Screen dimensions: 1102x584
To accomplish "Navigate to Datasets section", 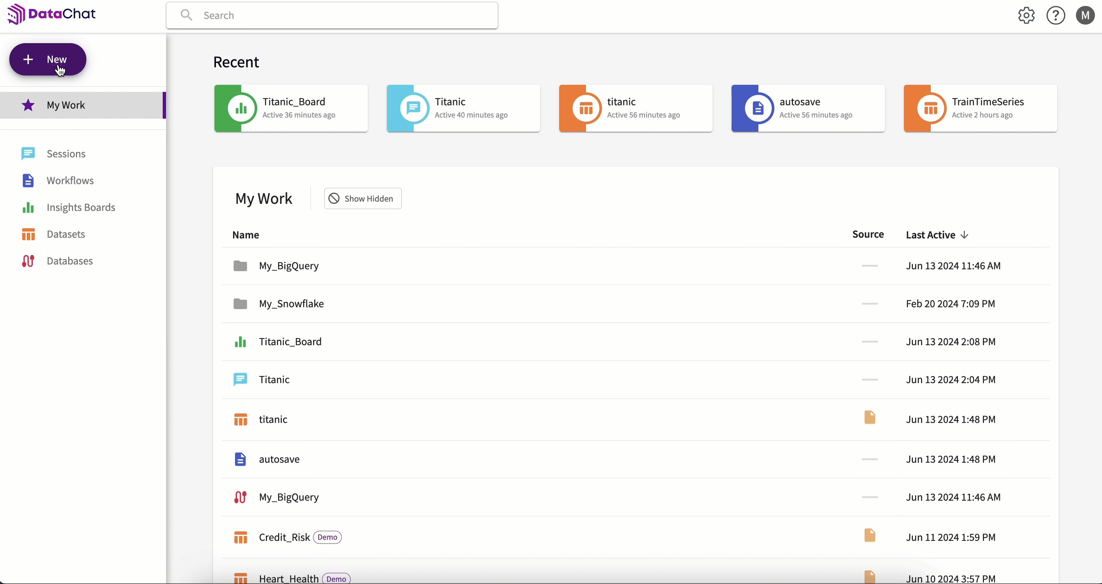I will tap(66, 234).
